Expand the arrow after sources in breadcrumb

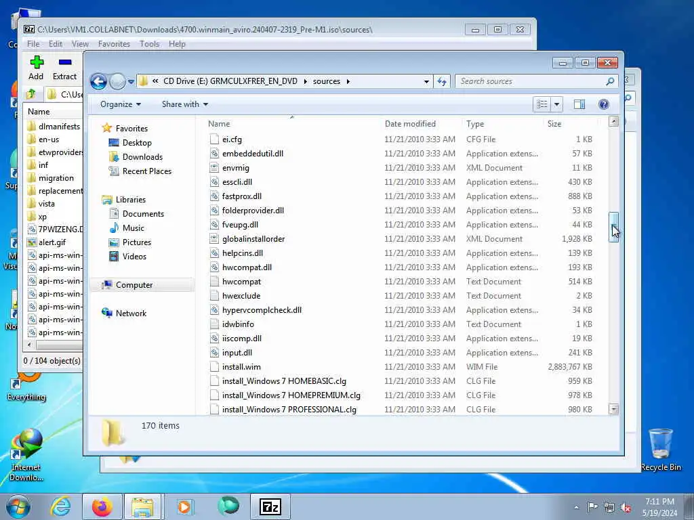(348, 81)
